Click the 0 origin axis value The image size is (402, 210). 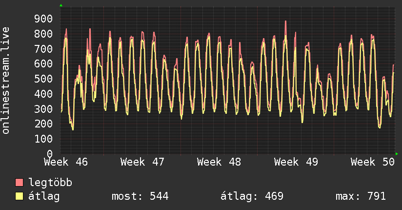[50, 154]
